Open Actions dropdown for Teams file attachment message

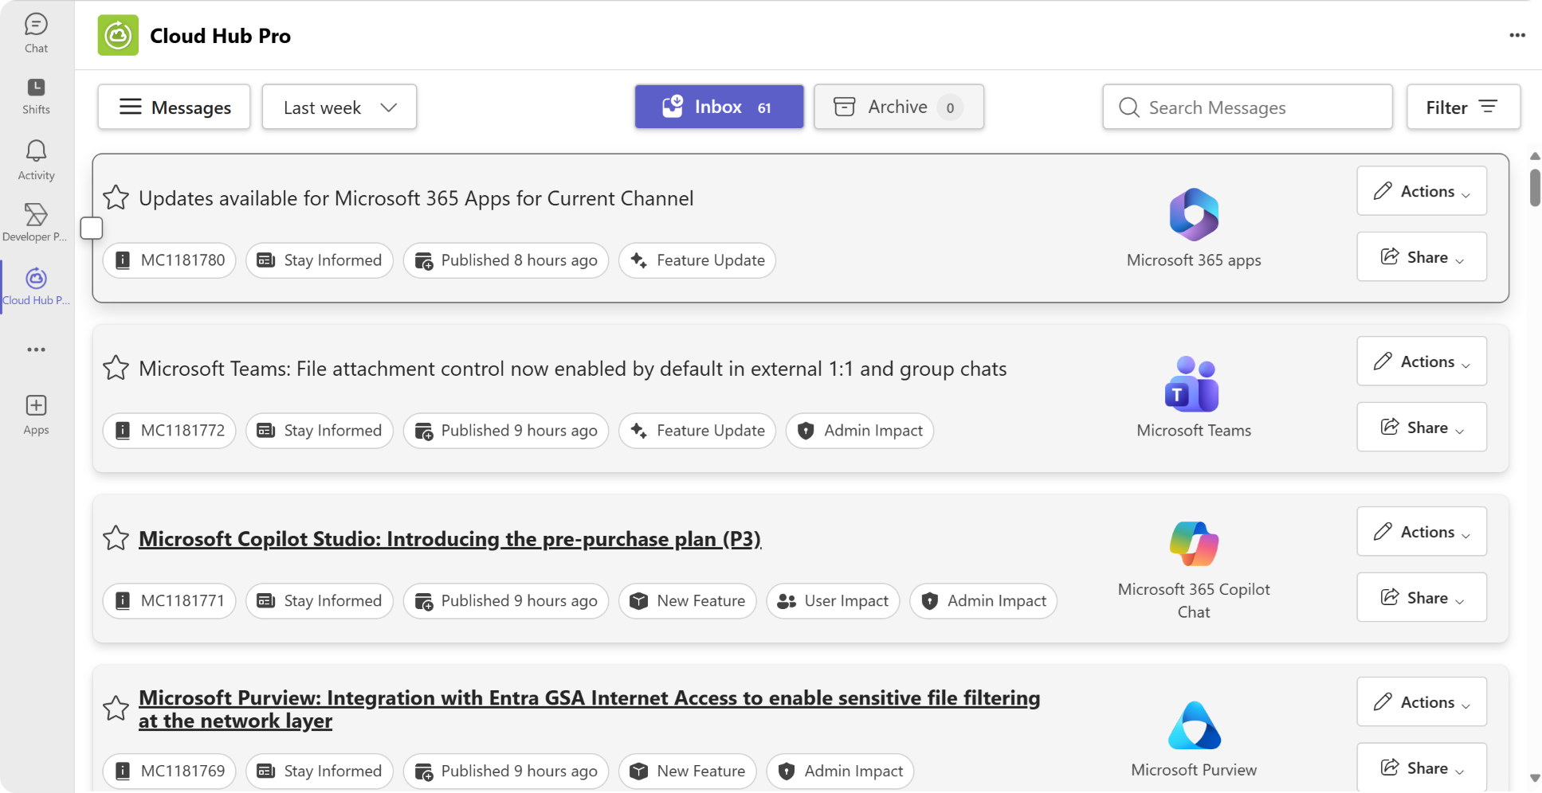(x=1421, y=361)
